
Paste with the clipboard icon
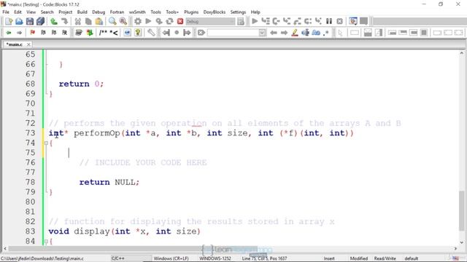click(99, 21)
